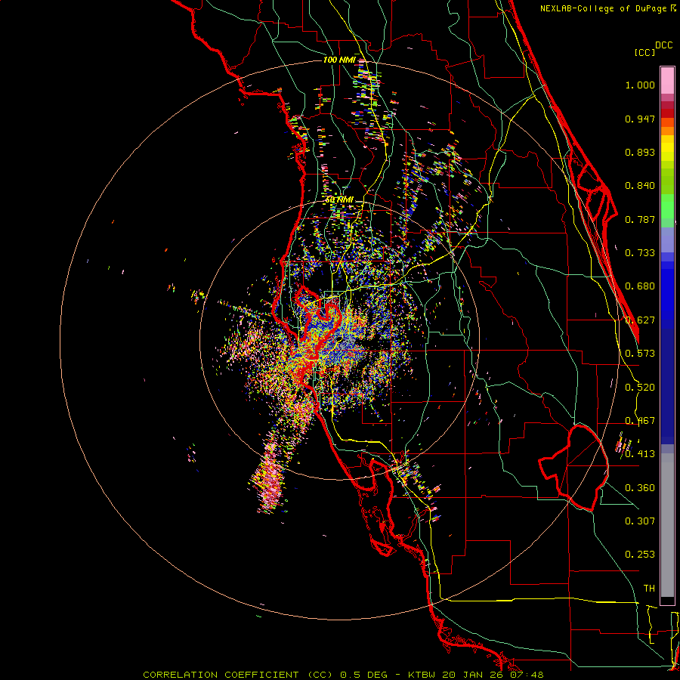The image size is (680, 680).
Task: Click the 20 JAN 26 date text
Action: 471,675
